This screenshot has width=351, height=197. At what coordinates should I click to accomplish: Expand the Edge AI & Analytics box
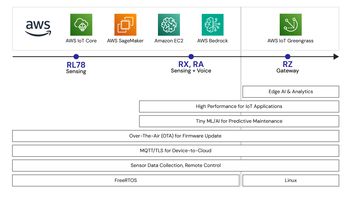[x=291, y=92]
